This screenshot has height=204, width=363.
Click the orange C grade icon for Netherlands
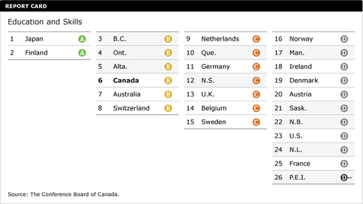[256, 39]
